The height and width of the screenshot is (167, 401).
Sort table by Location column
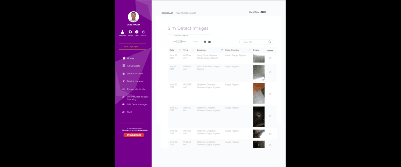pyautogui.click(x=222, y=50)
